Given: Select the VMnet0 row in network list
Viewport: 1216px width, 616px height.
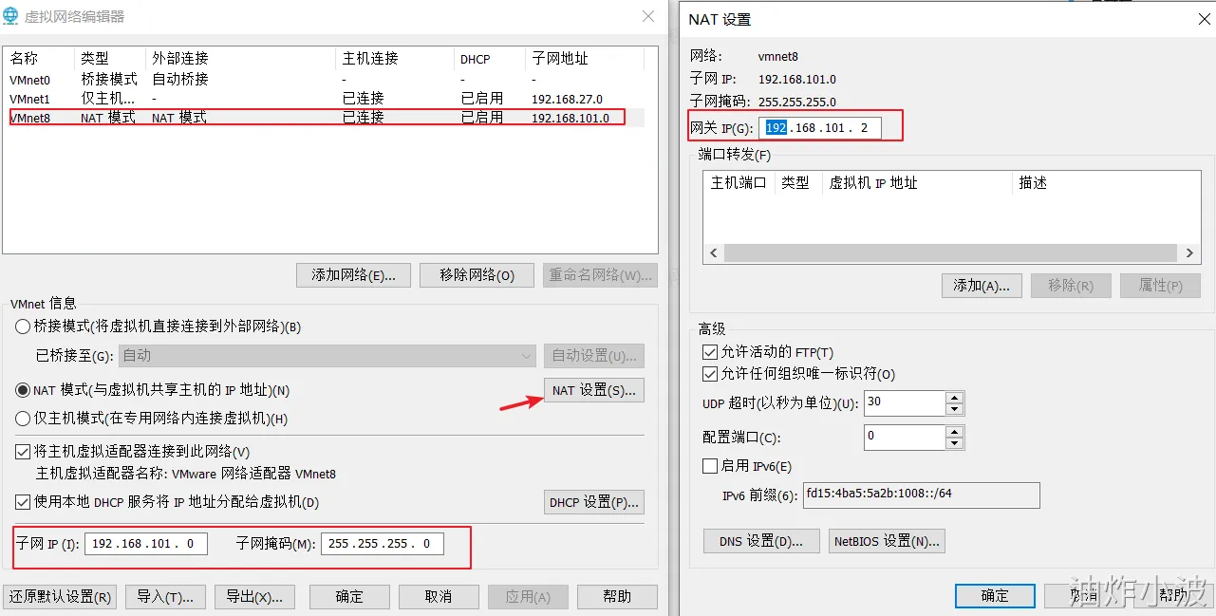Looking at the screenshot, I should click(324, 80).
